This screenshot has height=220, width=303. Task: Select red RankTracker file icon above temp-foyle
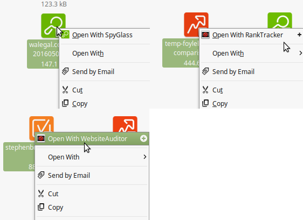tap(196, 24)
